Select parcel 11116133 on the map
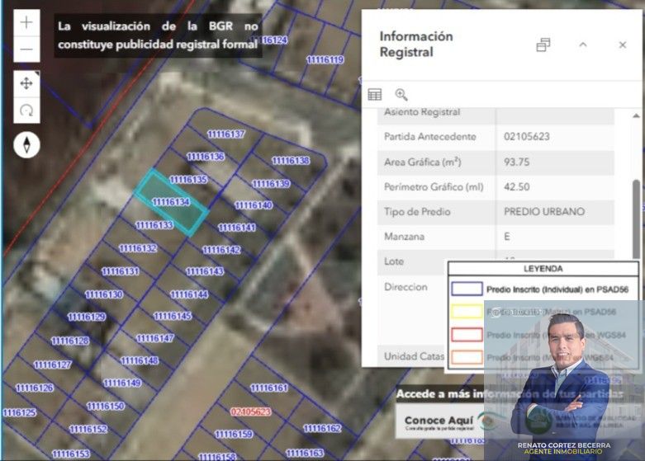Screen dimensions: 645x461 coord(154,225)
